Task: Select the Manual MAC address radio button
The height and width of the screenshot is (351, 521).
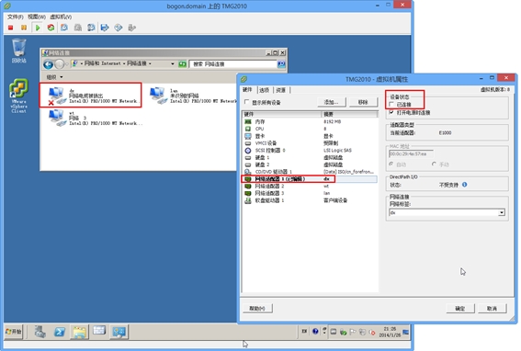Action: (434, 164)
